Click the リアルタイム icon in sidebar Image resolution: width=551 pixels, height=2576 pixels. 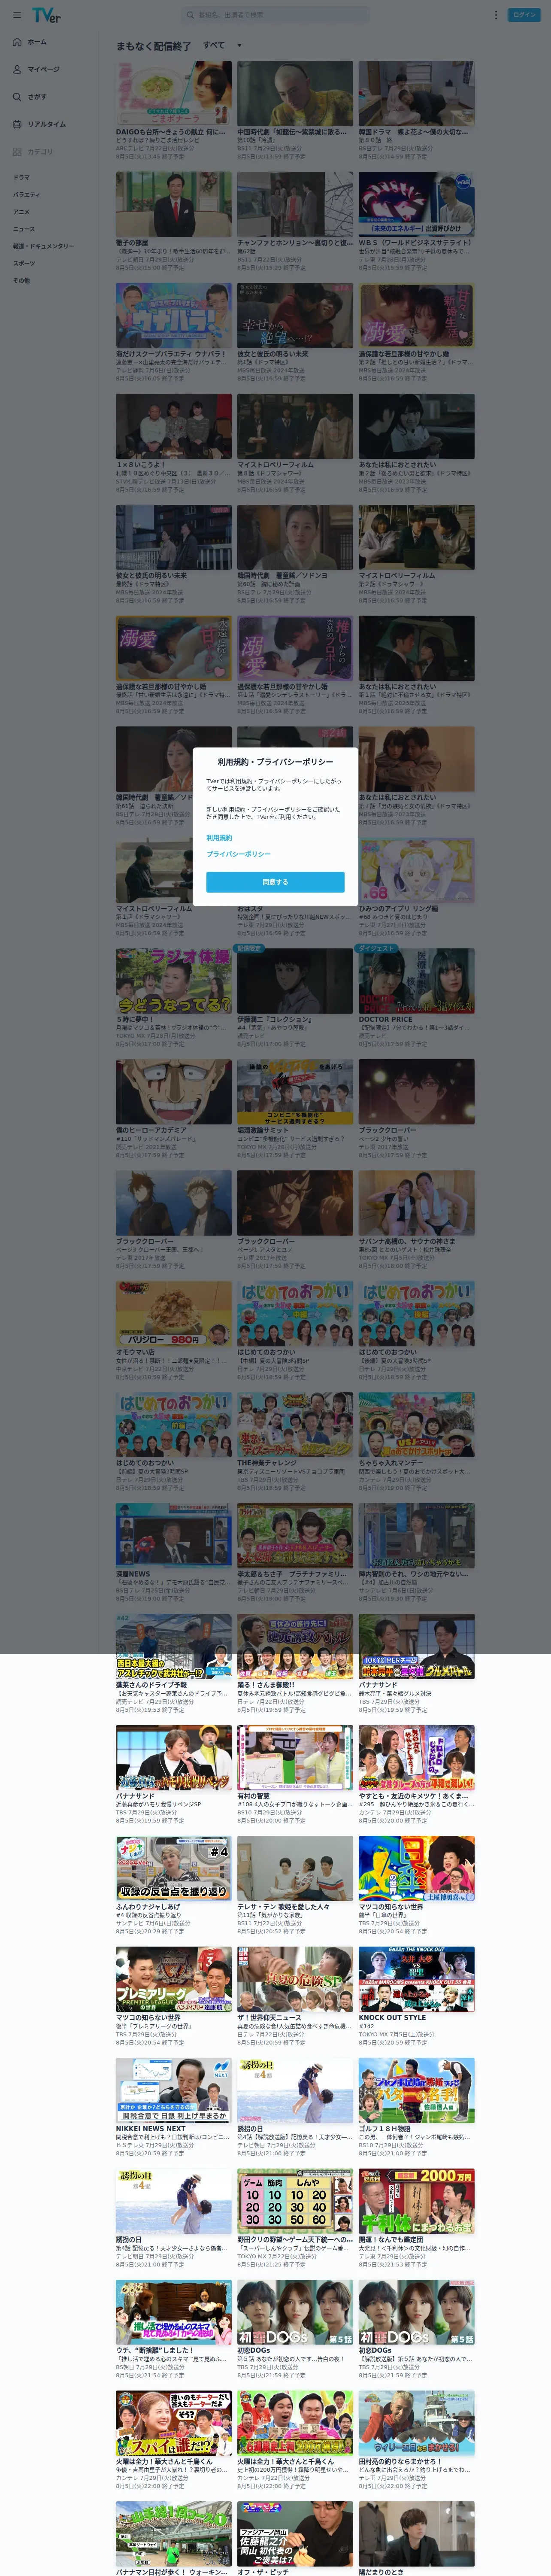click(17, 124)
